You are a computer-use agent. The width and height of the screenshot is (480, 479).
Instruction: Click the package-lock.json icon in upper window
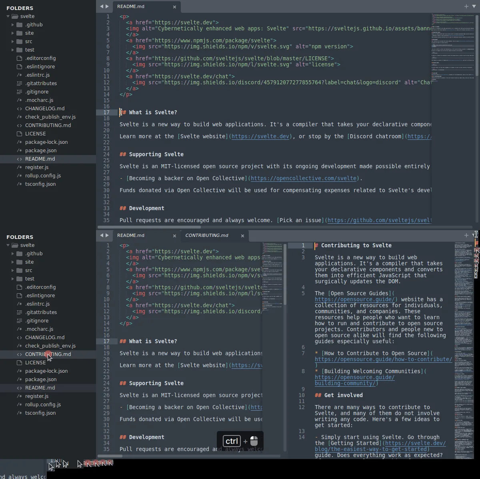pyautogui.click(x=19, y=142)
